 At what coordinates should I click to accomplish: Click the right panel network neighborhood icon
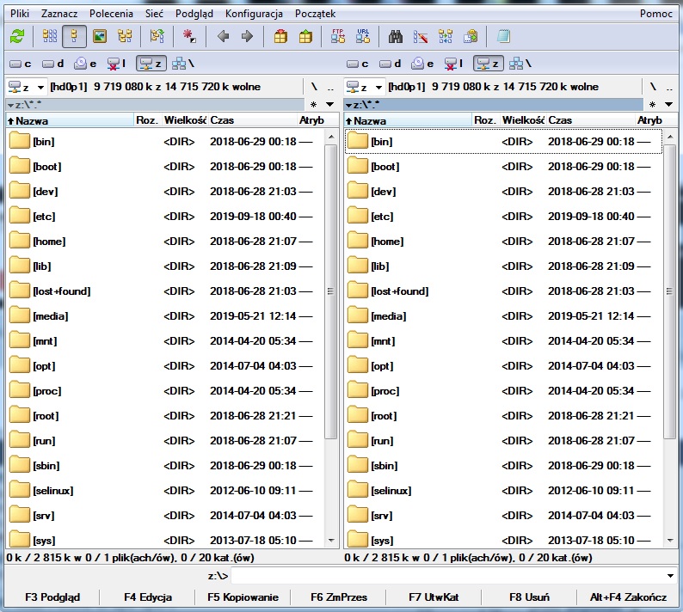tap(520, 64)
